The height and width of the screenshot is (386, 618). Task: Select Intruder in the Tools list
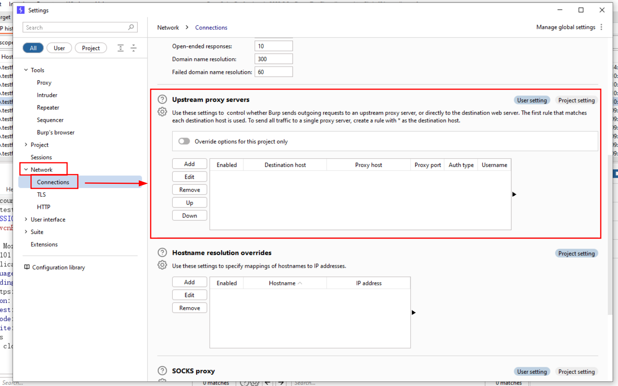pos(47,95)
